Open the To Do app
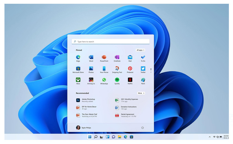The width and height of the screenshot is (233, 144). [143, 58]
